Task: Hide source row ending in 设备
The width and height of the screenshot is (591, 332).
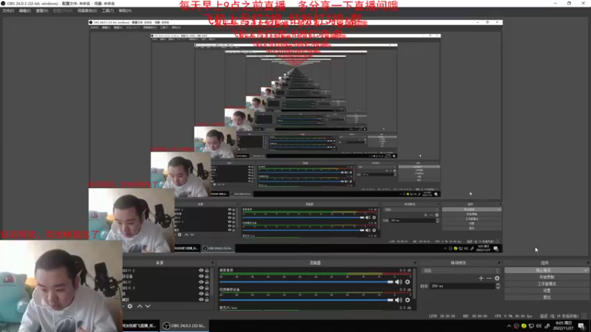Action: (201, 276)
